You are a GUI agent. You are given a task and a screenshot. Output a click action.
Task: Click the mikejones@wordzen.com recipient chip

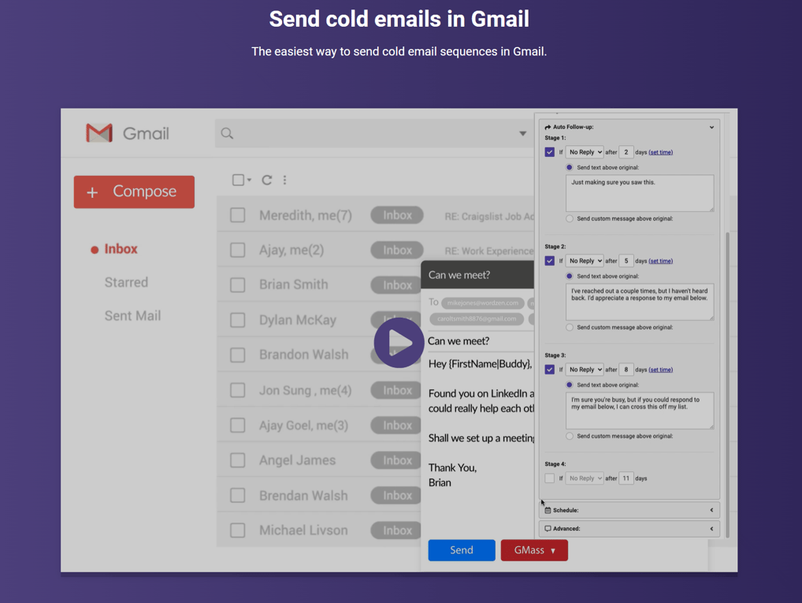[x=482, y=303]
